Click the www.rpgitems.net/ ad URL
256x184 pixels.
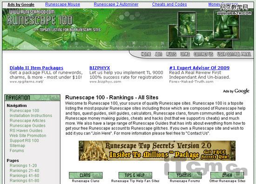(x=27, y=82)
